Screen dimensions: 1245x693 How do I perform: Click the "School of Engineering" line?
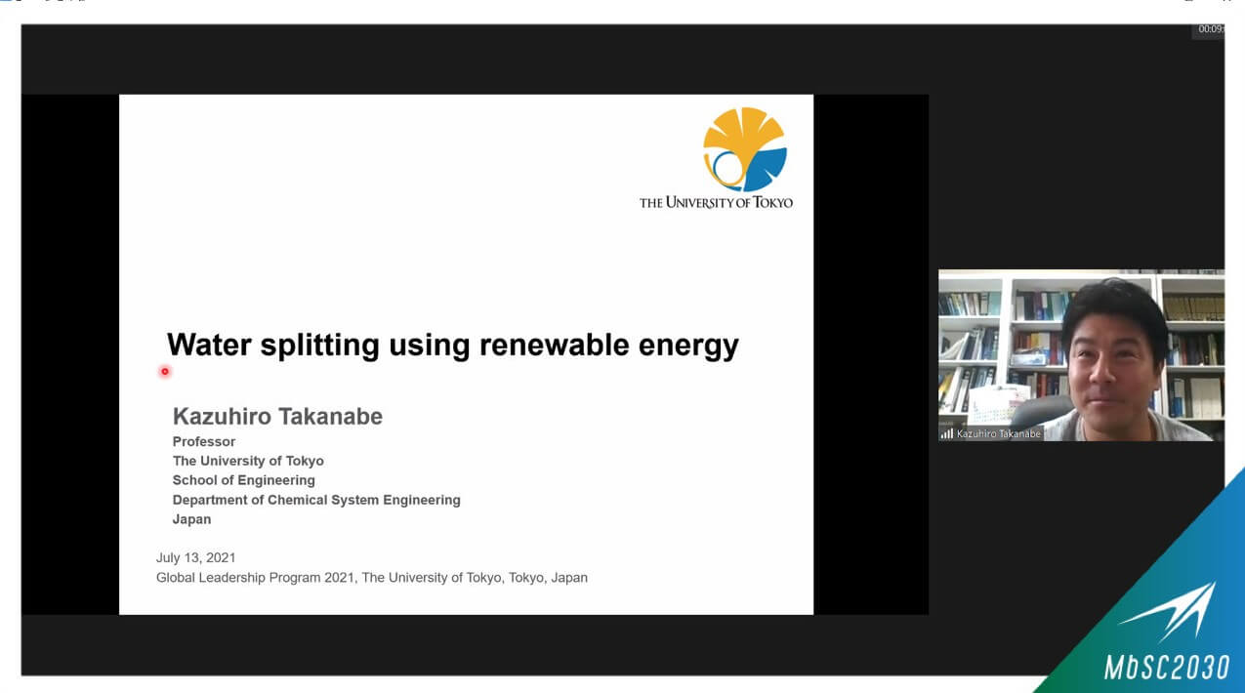pyautogui.click(x=244, y=480)
